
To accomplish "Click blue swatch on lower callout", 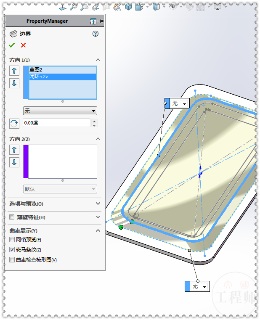I will coord(187,286).
